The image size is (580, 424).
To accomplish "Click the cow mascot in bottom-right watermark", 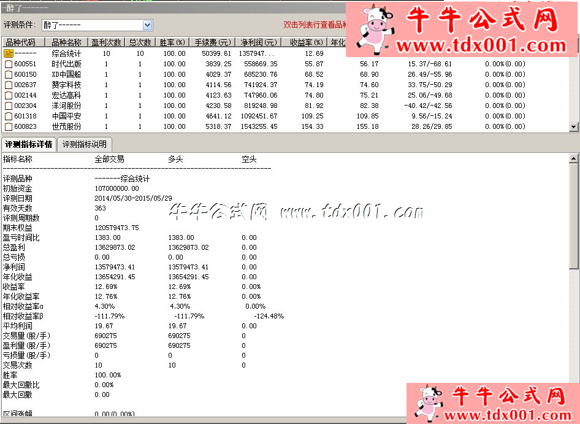I will click(429, 402).
